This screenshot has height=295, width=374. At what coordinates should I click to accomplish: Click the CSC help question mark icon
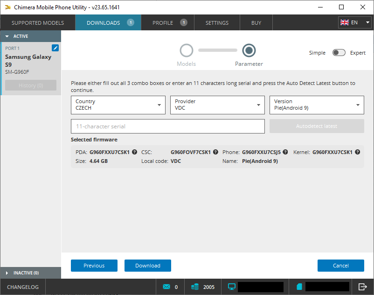coord(215,152)
